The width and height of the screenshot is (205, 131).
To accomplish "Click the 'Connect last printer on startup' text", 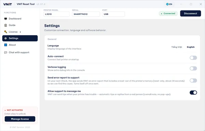I will click(63, 60).
